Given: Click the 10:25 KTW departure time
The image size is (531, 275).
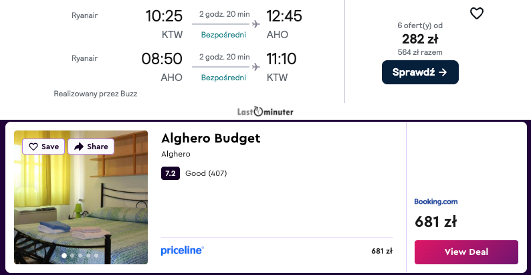Looking at the screenshot, I should (164, 16).
